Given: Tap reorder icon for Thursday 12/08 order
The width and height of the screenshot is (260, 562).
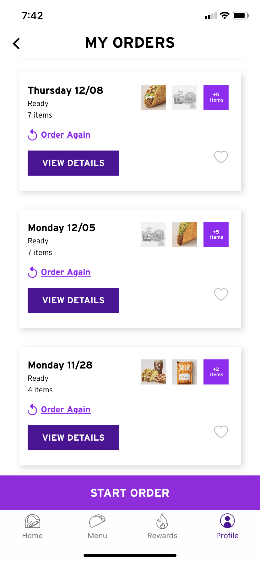Looking at the screenshot, I should pyautogui.click(x=32, y=135).
